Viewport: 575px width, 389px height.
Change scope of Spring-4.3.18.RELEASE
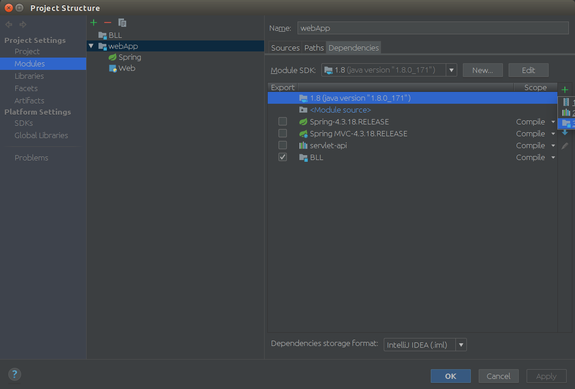(535, 122)
